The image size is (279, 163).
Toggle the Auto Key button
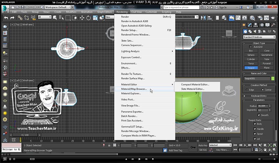(203, 145)
